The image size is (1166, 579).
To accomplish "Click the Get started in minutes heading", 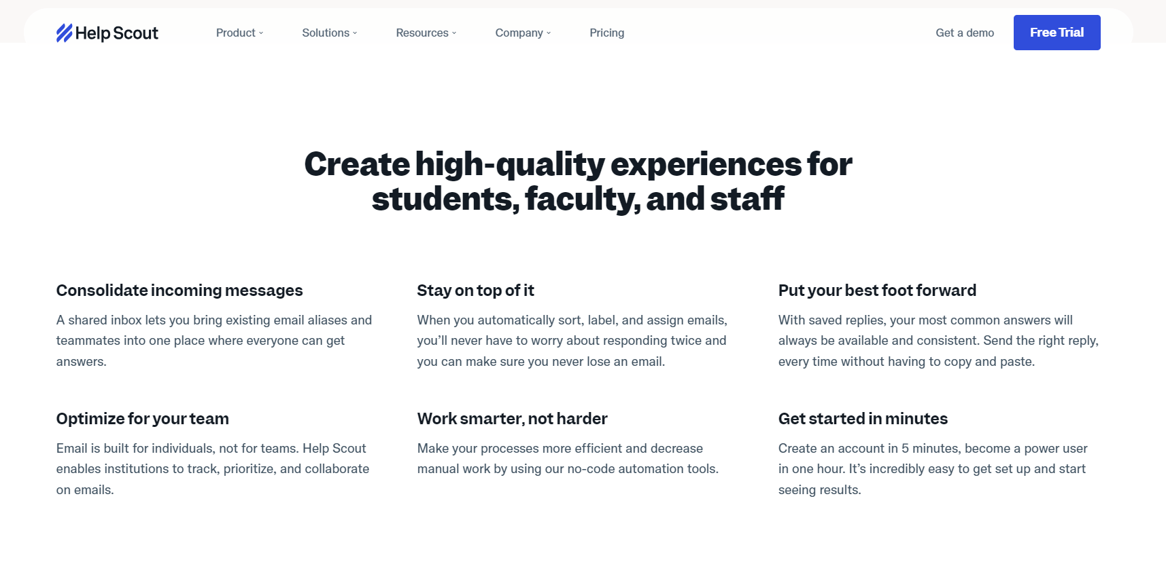I will click(x=863, y=419).
